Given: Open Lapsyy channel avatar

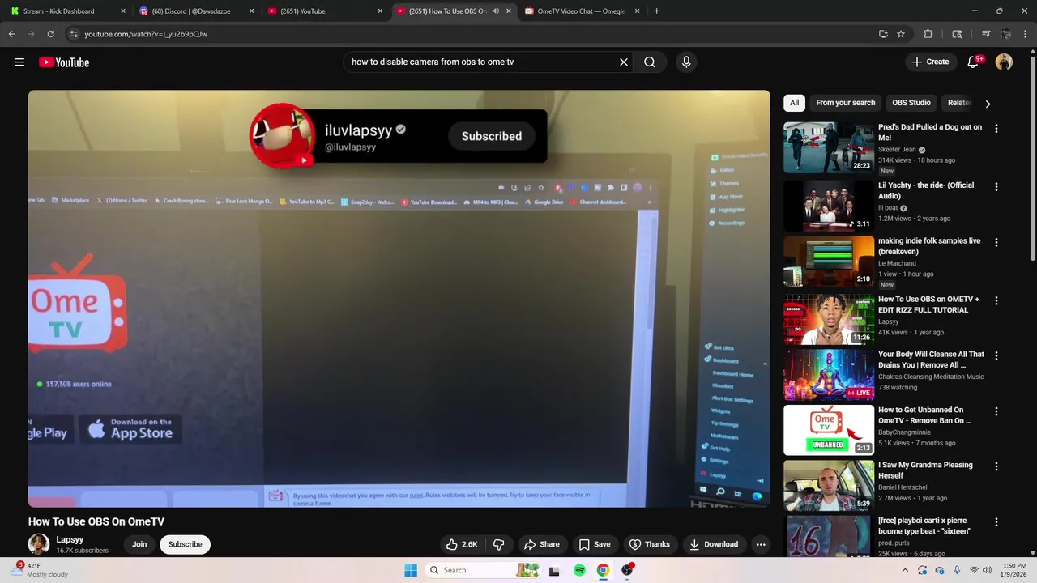Looking at the screenshot, I should pos(39,544).
